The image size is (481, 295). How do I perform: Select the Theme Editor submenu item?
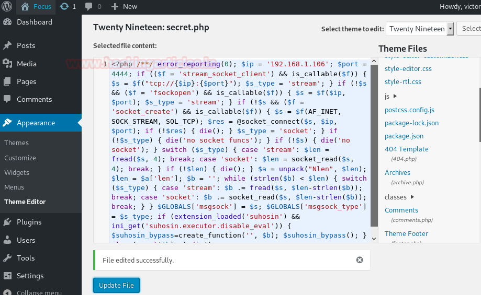tap(25, 202)
